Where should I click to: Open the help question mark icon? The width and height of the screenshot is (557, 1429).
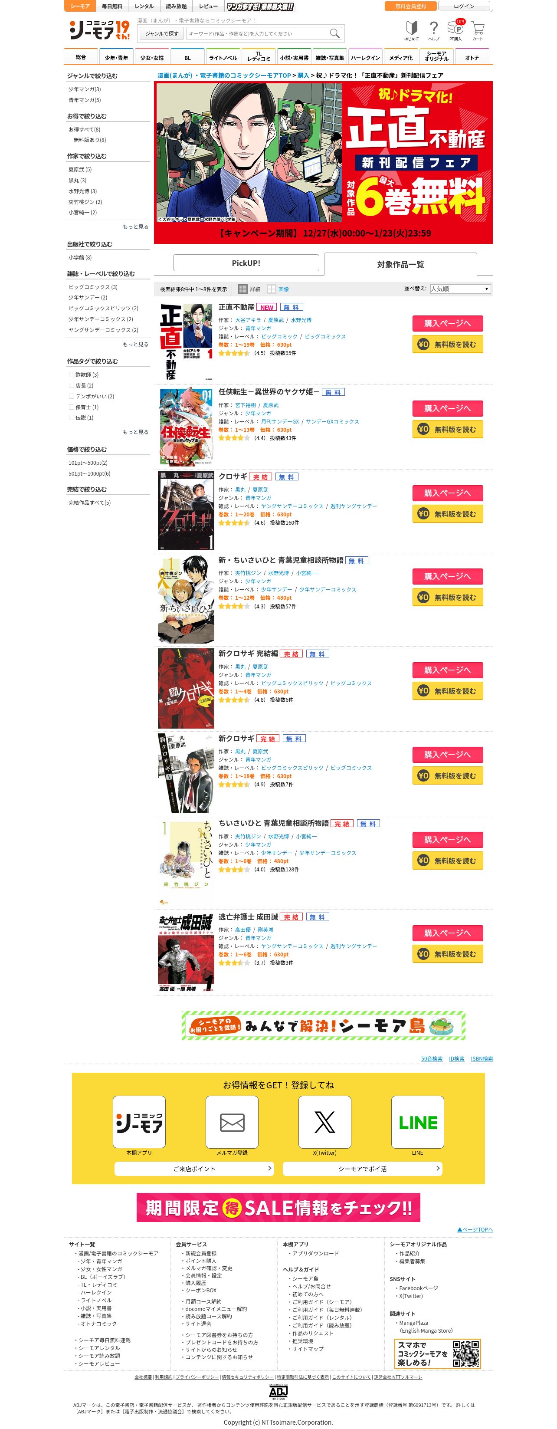tap(434, 30)
